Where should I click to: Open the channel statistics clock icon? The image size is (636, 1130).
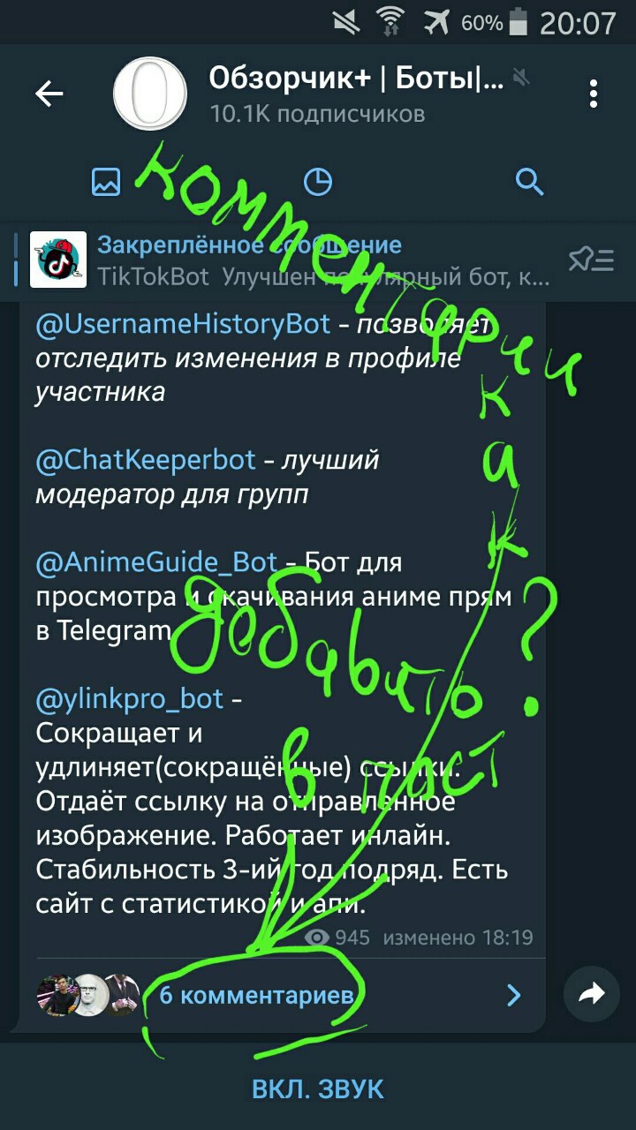(x=318, y=183)
